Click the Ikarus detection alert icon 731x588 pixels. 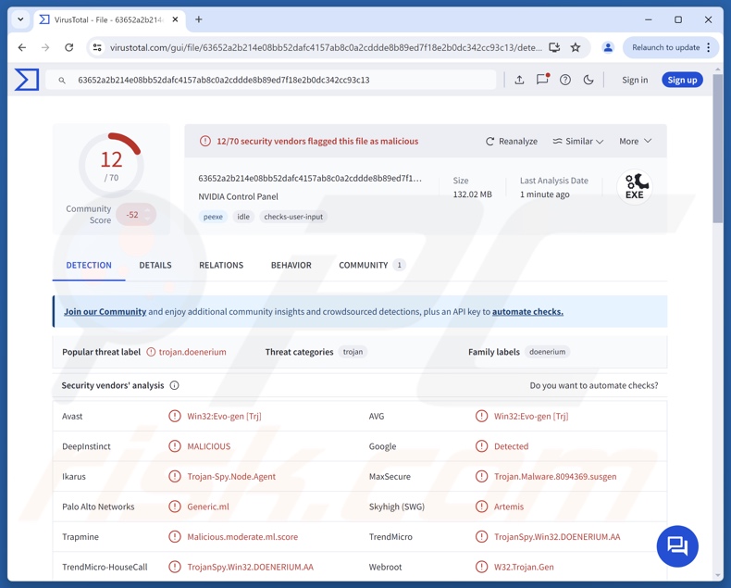coord(174,476)
